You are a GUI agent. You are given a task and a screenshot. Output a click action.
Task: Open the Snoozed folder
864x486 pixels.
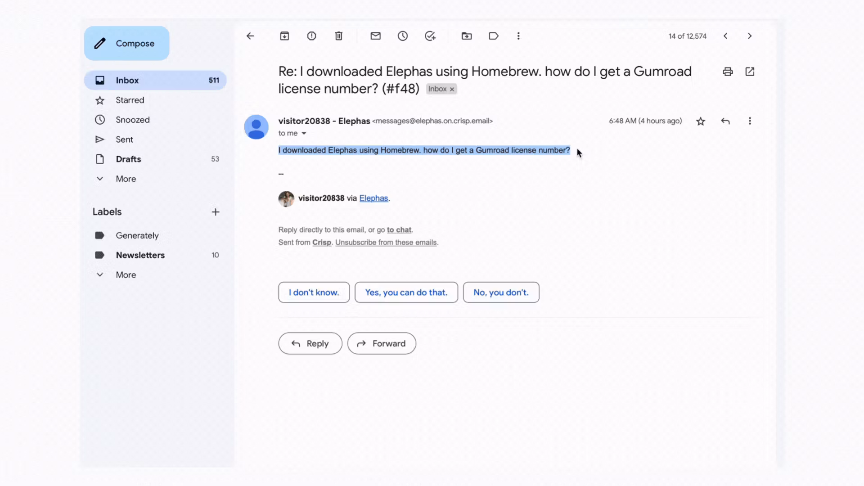[x=155, y=120]
